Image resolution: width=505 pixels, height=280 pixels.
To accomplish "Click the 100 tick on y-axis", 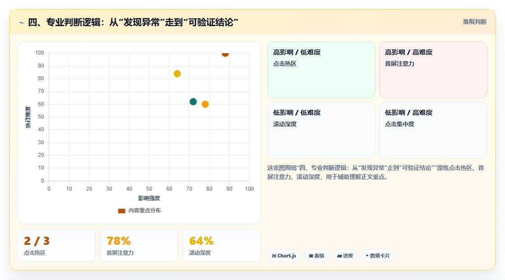I will [x=40, y=53].
